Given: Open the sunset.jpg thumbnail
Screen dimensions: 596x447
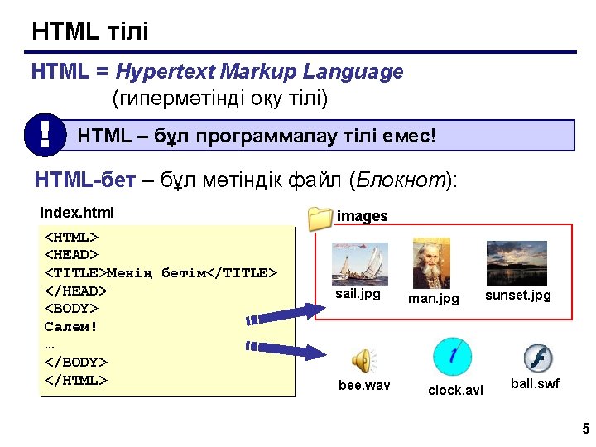Looking at the screenshot, I should coord(517,263).
